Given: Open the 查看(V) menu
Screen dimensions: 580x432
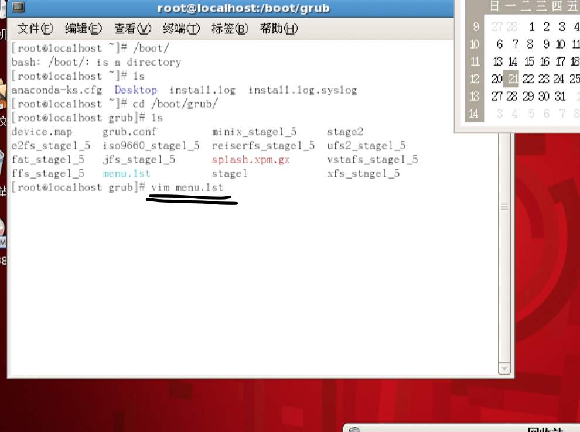Looking at the screenshot, I should [132, 29].
